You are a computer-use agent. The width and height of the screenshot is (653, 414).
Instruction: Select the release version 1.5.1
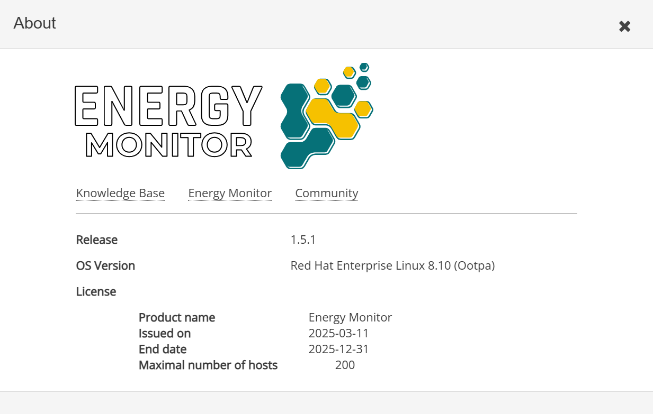click(x=303, y=240)
